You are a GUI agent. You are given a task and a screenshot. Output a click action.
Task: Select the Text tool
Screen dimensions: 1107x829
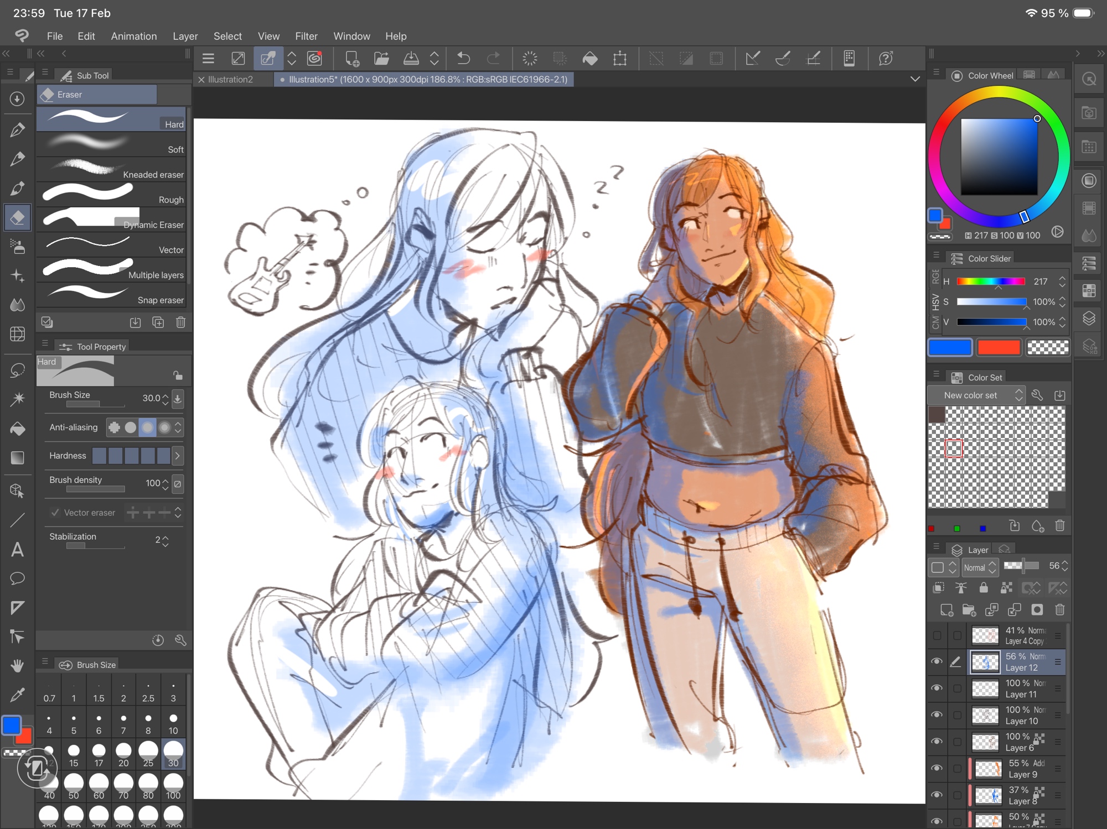pos(17,549)
